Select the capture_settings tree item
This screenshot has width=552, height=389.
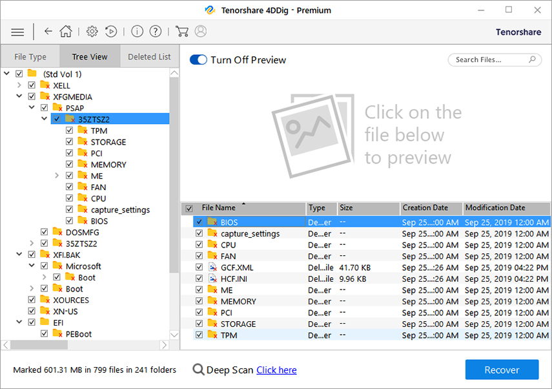(120, 210)
